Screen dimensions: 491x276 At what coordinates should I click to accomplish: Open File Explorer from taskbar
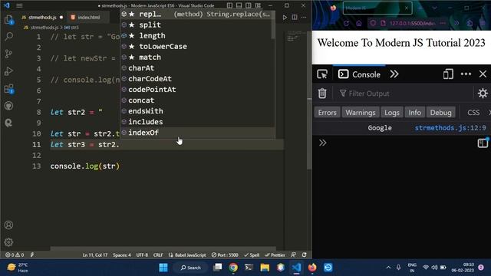265,268
